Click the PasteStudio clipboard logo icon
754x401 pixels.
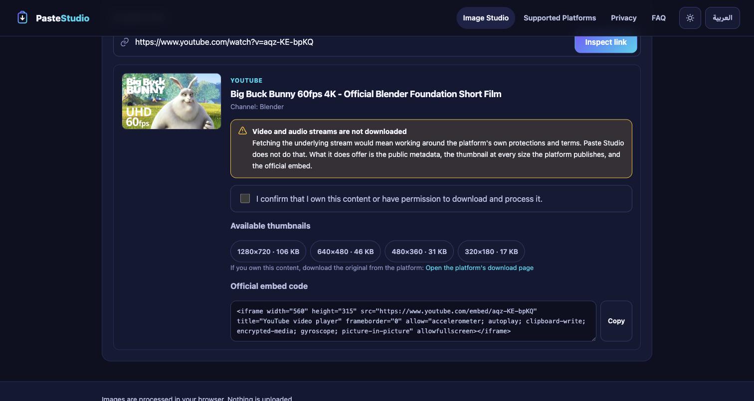(x=22, y=18)
